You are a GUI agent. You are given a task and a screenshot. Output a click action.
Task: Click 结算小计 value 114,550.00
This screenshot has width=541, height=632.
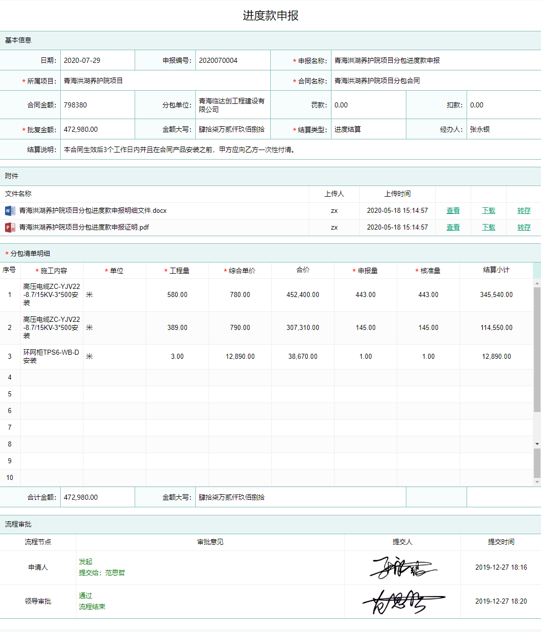point(496,327)
